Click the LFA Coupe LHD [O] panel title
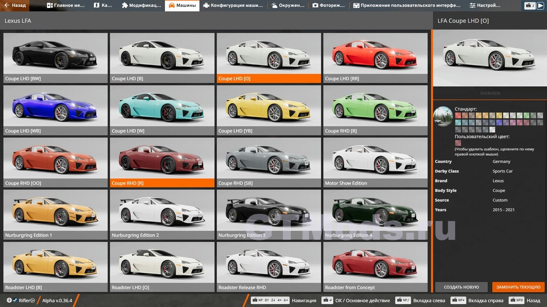The image size is (547, 307). point(463,21)
